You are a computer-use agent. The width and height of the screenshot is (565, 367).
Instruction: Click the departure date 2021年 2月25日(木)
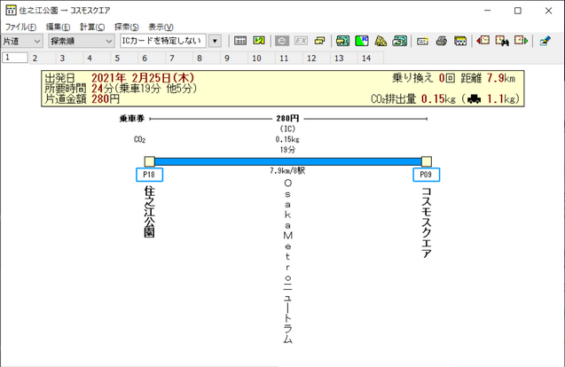point(143,78)
